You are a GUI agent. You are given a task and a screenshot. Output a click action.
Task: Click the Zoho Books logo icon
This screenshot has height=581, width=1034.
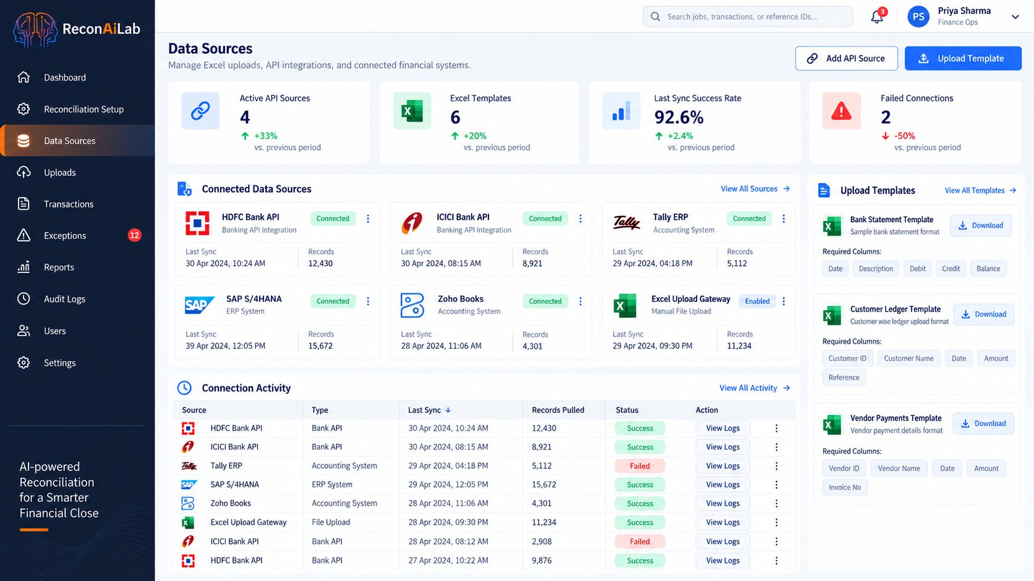(x=412, y=305)
